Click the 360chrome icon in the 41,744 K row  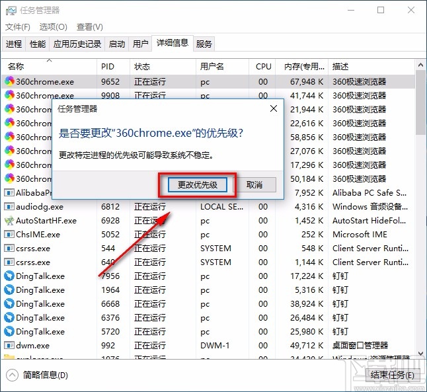click(9, 95)
